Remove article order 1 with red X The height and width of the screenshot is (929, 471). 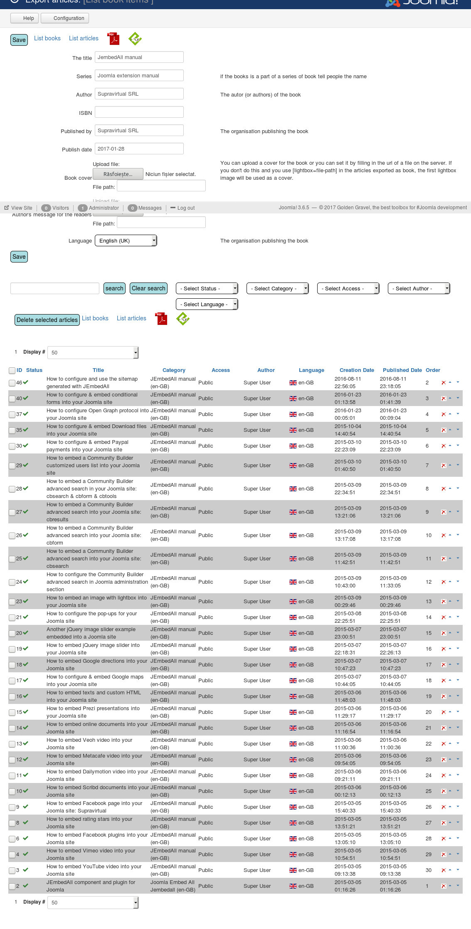(444, 886)
